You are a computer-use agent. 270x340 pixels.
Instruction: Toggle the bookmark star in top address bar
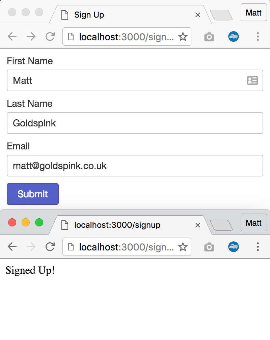pos(183,37)
